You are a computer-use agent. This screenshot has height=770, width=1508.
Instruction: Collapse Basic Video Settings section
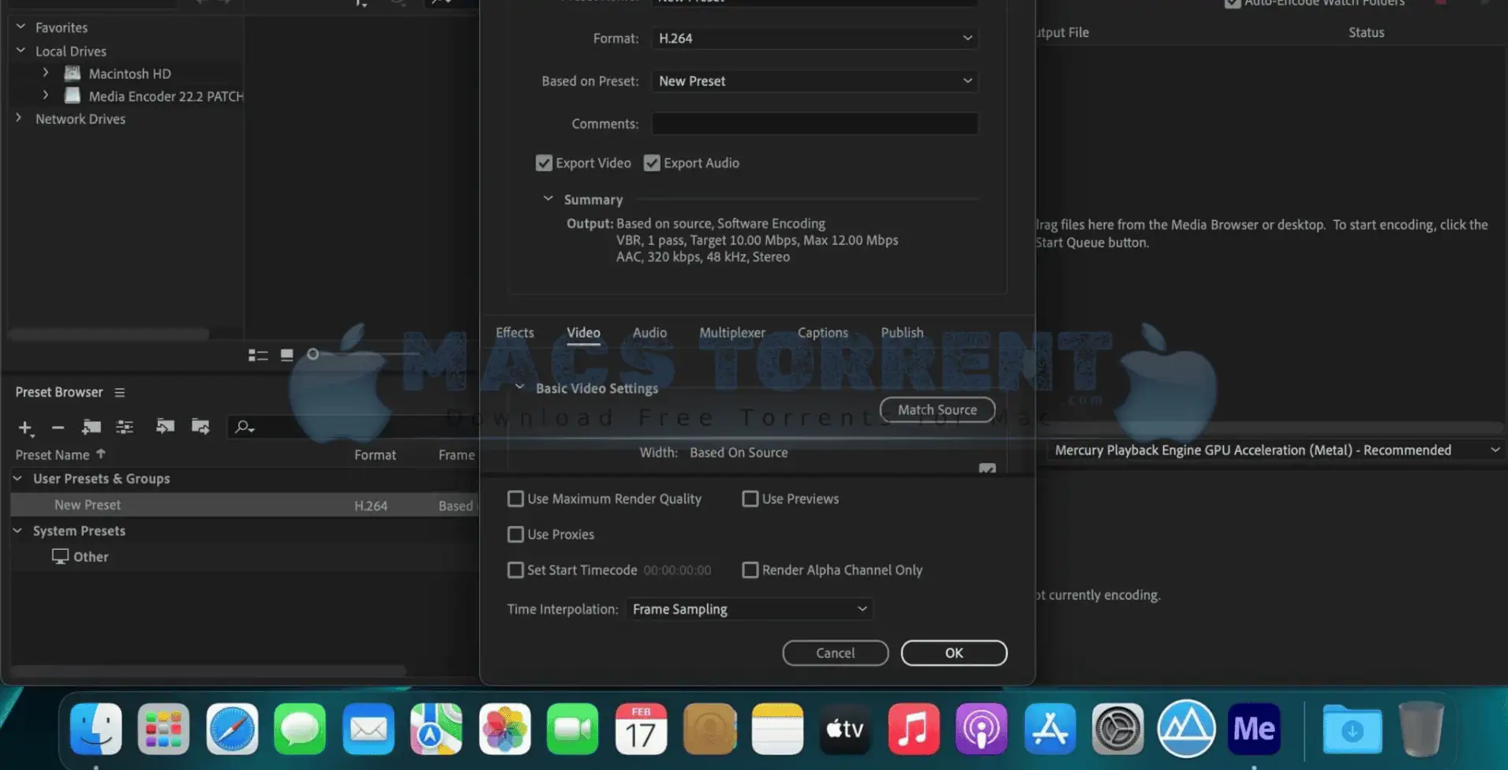[x=519, y=387]
